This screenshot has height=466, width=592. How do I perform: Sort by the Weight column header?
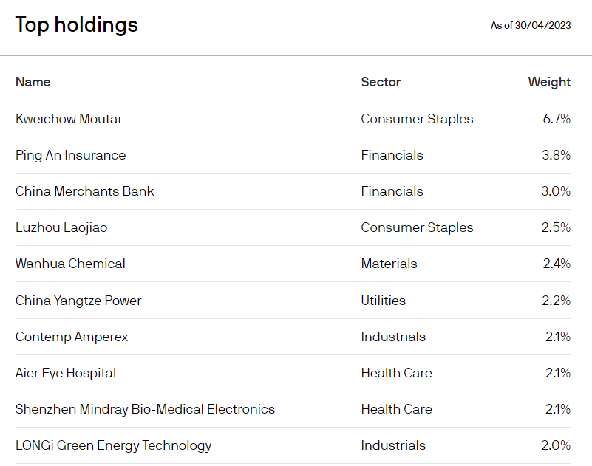549,82
